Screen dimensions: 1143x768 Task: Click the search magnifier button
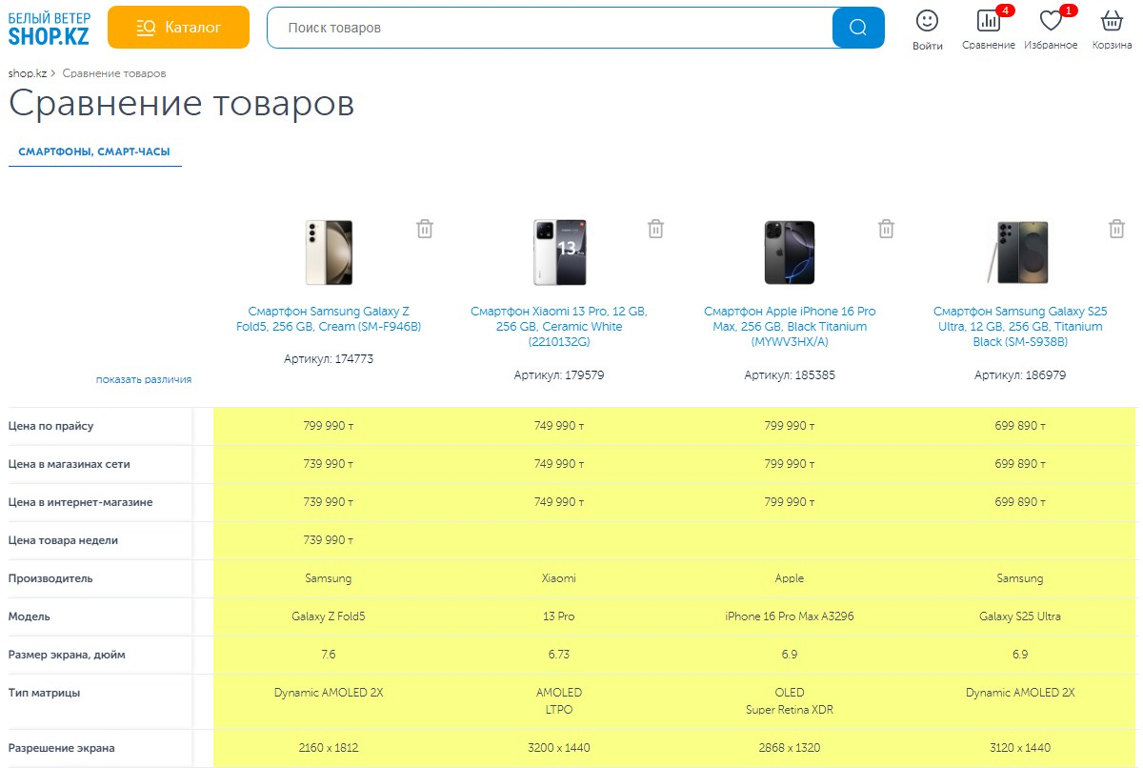(858, 28)
